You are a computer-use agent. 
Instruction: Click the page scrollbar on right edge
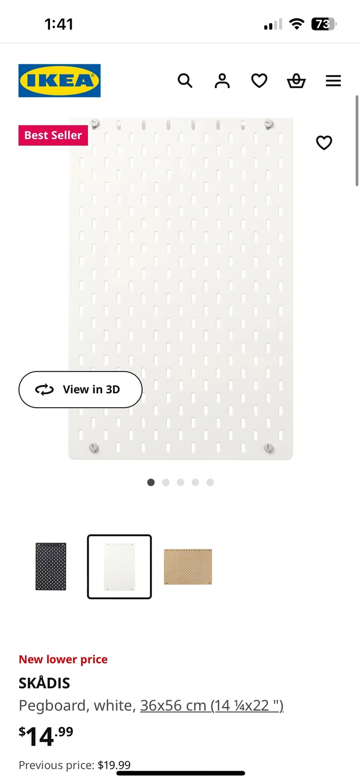click(x=357, y=141)
